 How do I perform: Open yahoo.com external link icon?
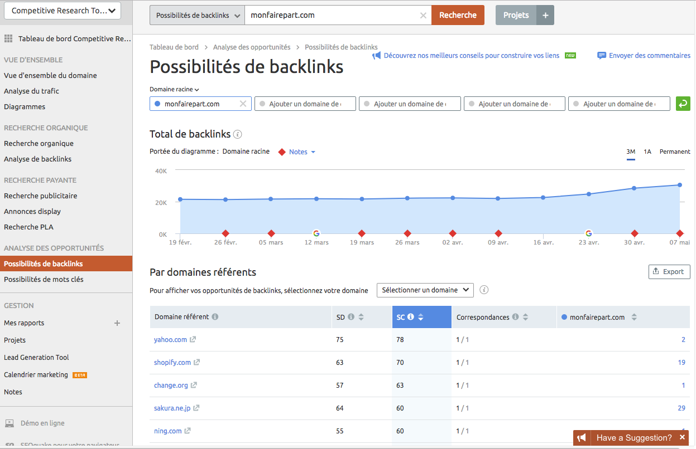tap(193, 339)
